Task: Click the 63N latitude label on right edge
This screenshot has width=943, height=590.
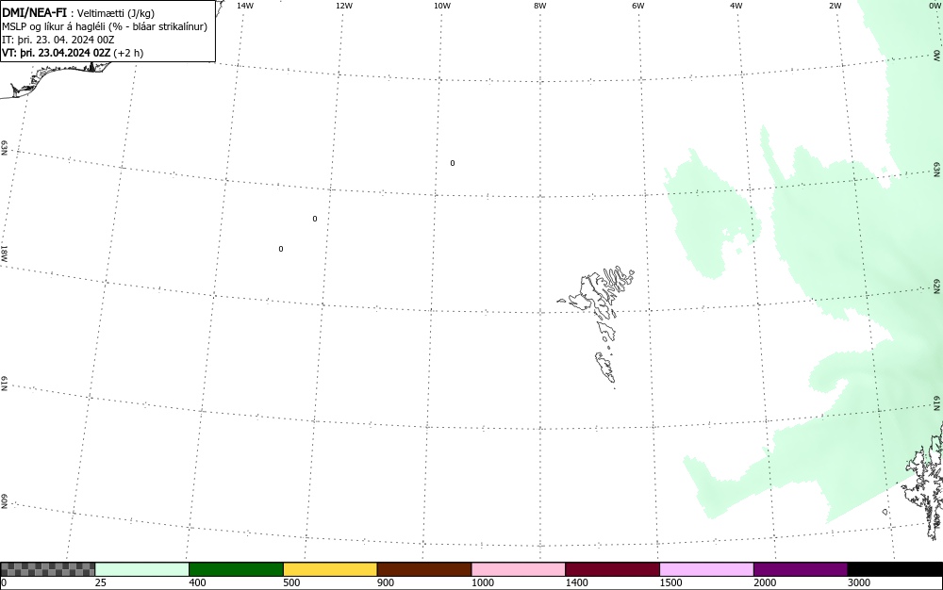Action: pyautogui.click(x=937, y=170)
